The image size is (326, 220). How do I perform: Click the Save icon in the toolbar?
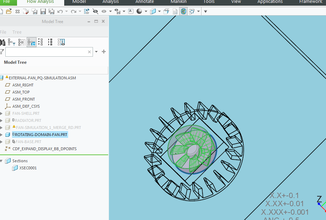coord(43,11)
